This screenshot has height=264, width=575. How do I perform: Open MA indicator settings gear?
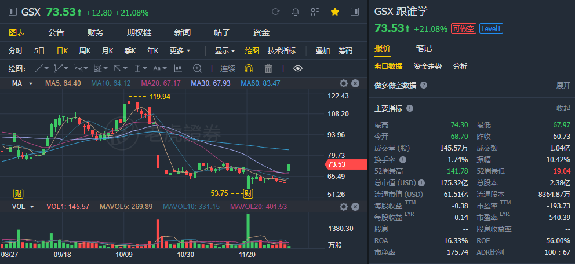(x=343, y=83)
